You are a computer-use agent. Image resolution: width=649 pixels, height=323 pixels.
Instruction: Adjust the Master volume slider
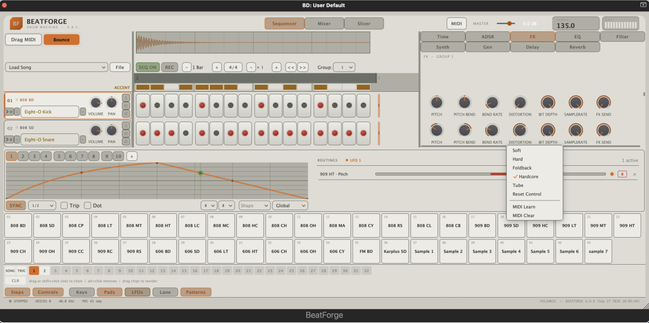click(506, 23)
